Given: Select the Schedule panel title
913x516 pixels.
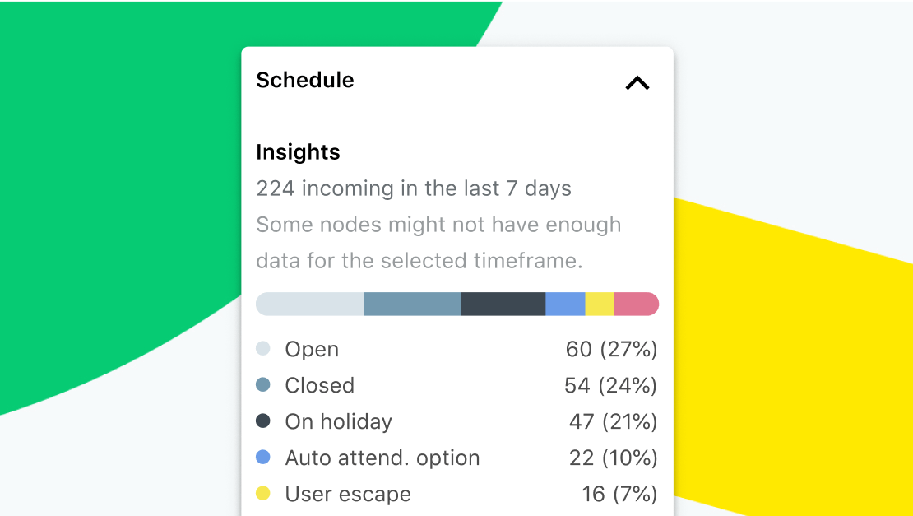Looking at the screenshot, I should click(304, 80).
